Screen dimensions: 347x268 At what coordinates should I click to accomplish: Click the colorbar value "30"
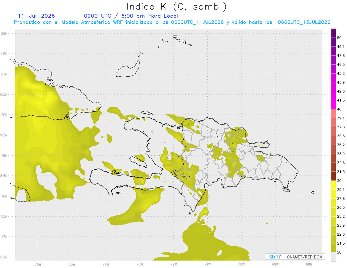339,181
